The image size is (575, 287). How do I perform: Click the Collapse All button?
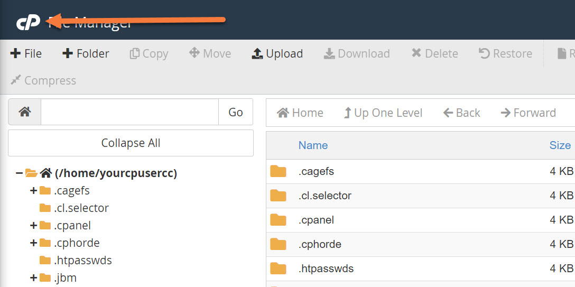point(131,143)
